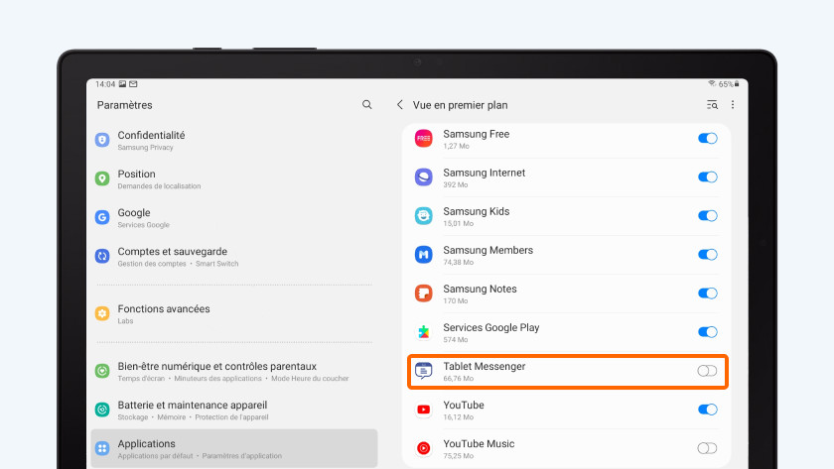This screenshot has width=834, height=469.
Task: Click the Samsung Notes label
Action: click(x=480, y=289)
